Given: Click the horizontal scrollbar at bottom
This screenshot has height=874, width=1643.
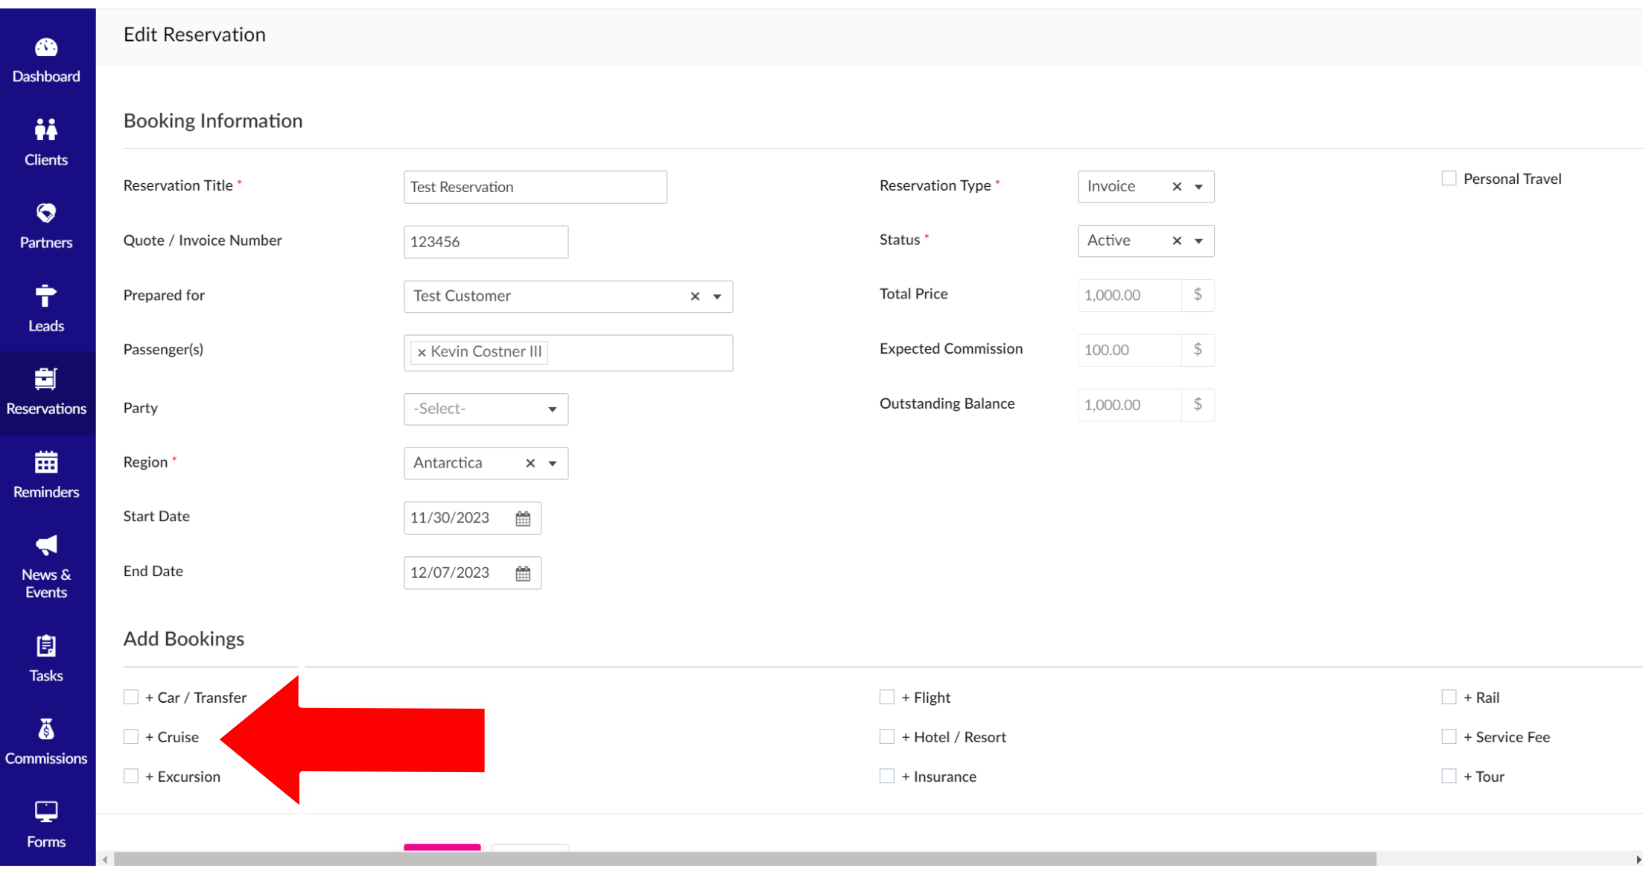Looking at the screenshot, I should (x=745, y=859).
